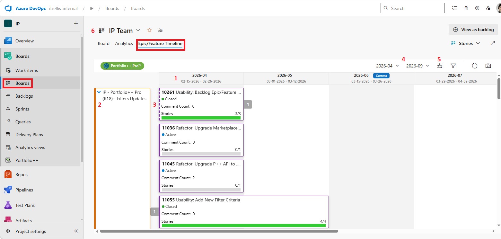Enter full screen mode with the expand icon
Image resolution: width=501 pixels, height=239 pixels.
(x=493, y=43)
